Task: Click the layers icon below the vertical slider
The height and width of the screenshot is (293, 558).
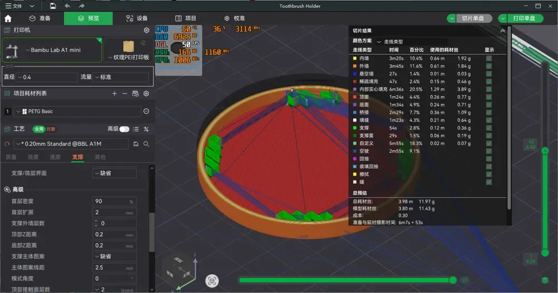Action: tap(545, 281)
